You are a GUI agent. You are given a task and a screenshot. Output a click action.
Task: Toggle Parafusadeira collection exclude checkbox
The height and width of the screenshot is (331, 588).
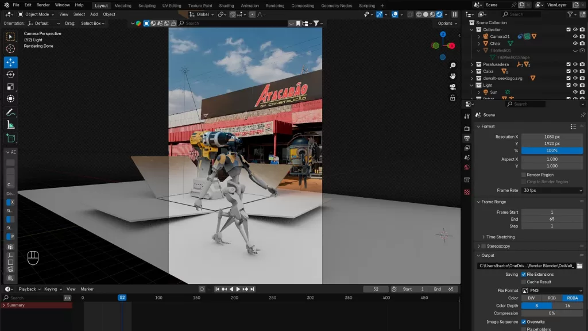pos(568,64)
